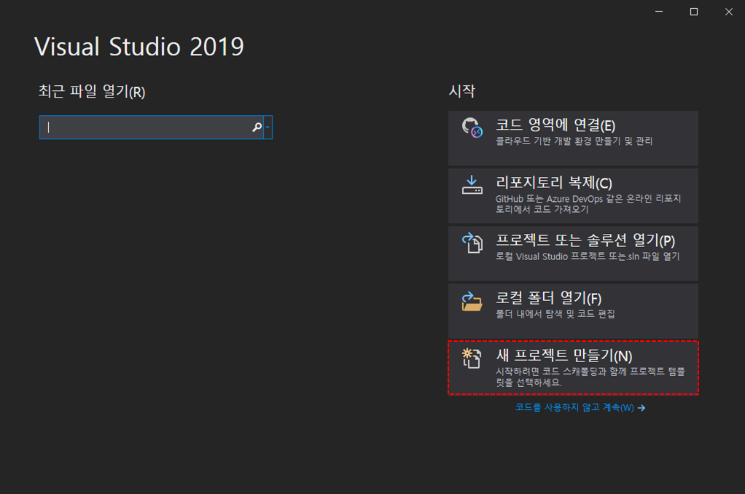Click the 시작하려면 코드 스캐폴딩과 함께 description
Image resolution: width=745 pixels, height=494 pixels.
coord(590,377)
